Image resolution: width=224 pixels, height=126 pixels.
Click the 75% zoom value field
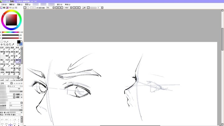coord(49,7)
